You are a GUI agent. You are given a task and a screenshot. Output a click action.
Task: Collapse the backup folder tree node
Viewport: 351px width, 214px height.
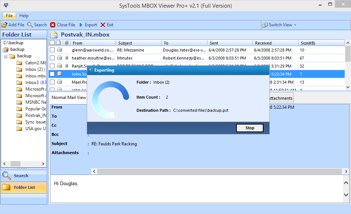tap(5, 57)
